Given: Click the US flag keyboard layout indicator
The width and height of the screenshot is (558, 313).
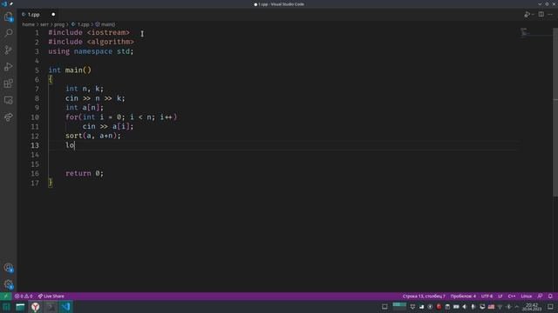Looking at the screenshot, I should coord(491,307).
